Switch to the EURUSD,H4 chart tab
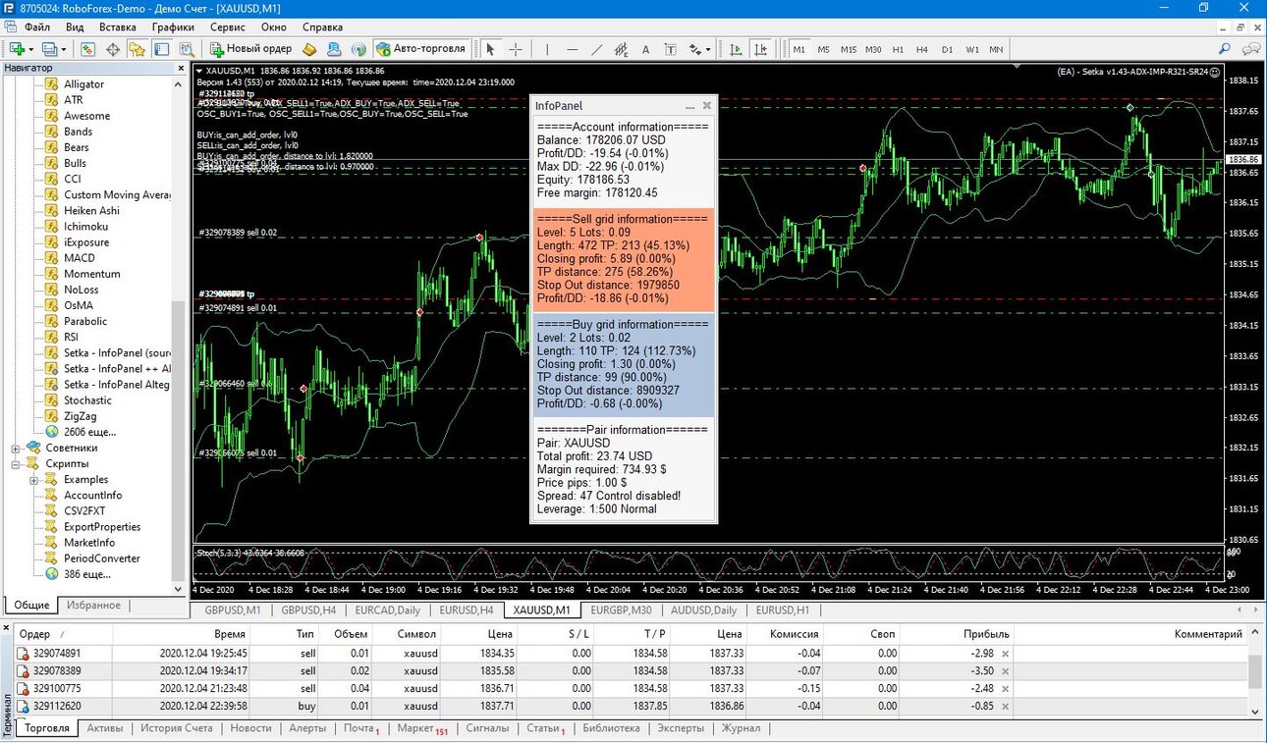 467,610
